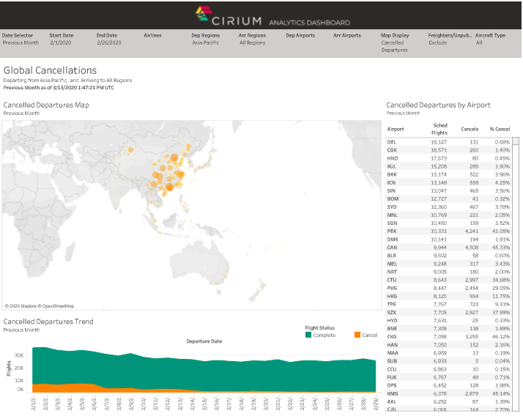Viewport: 523px width, 416px height.
Task: Click the % Cancel column header
Action: (x=499, y=130)
